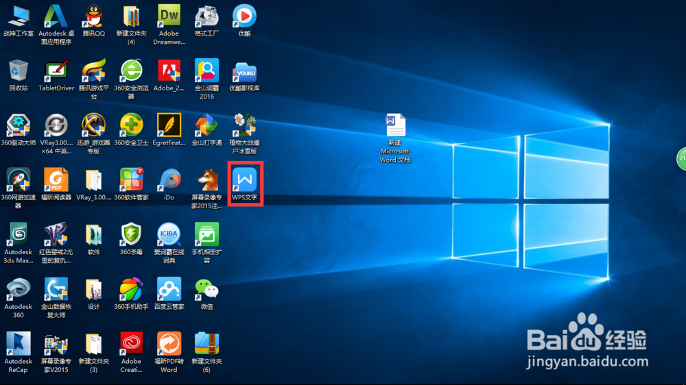
Task: Launch 腾讯游戏平台 shortcut
Action: [x=93, y=71]
